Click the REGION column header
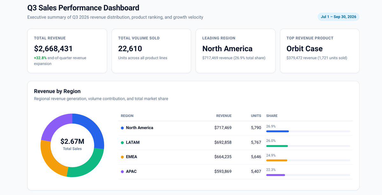 [x=127, y=116]
